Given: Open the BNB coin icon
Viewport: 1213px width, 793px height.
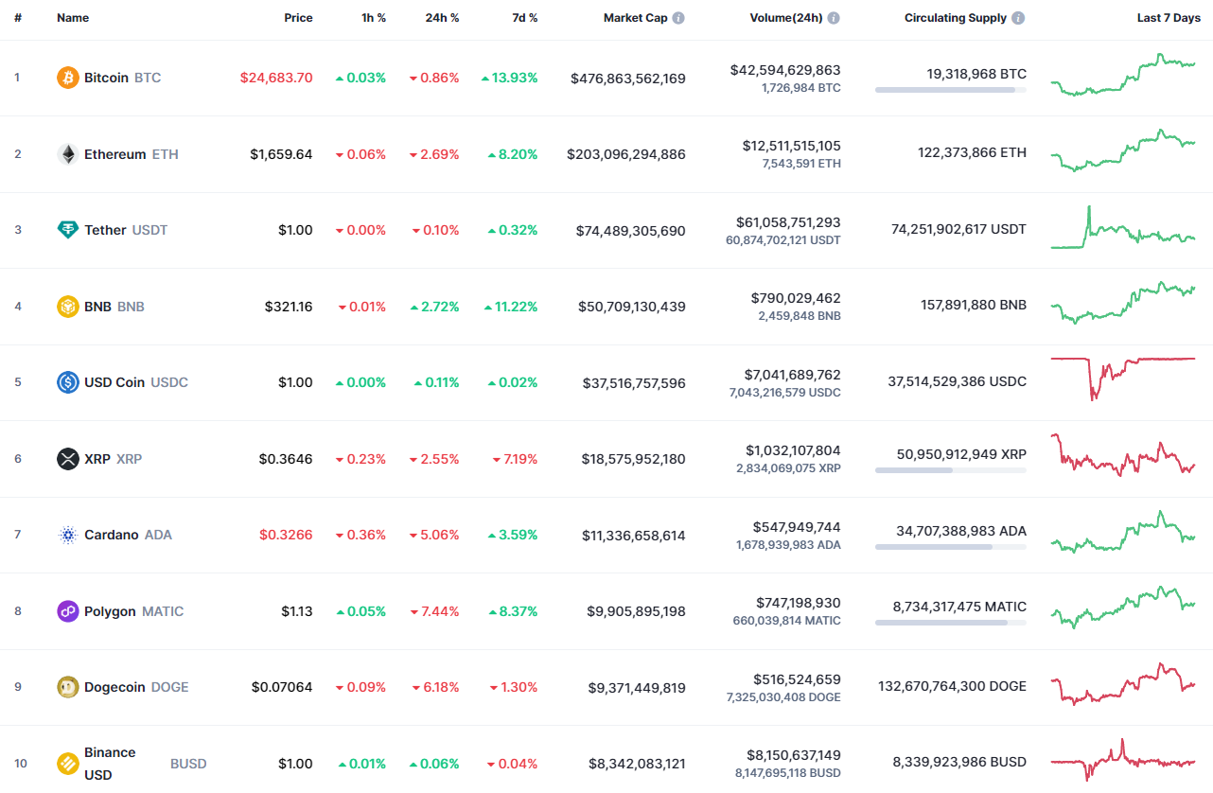Looking at the screenshot, I should click(66, 306).
